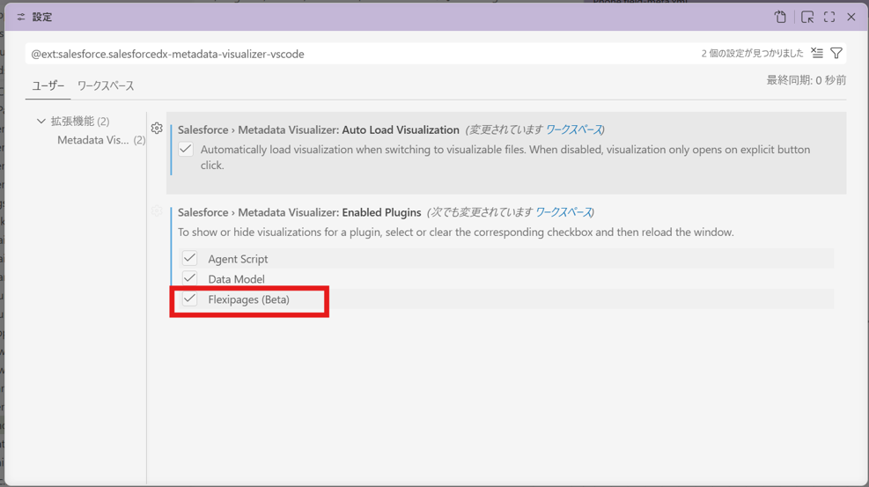Click the 最終同期 status text
869x487 pixels.
806,80
